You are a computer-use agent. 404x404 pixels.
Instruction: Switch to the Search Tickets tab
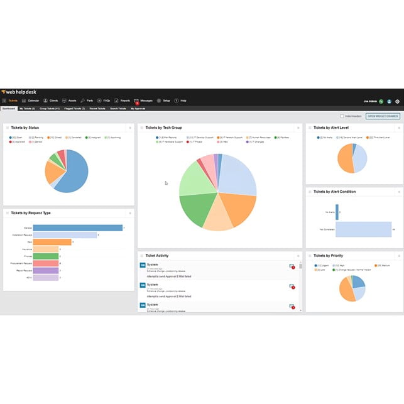[117, 109]
